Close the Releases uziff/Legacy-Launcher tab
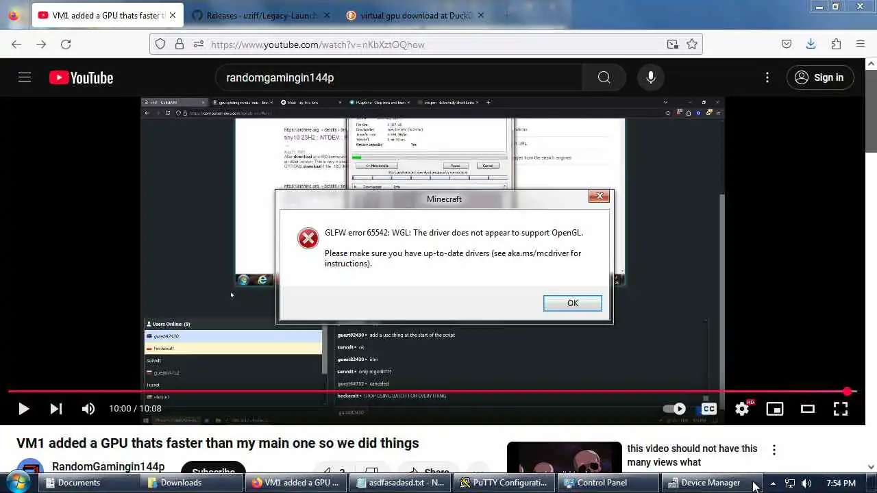The image size is (877, 493). (x=327, y=15)
